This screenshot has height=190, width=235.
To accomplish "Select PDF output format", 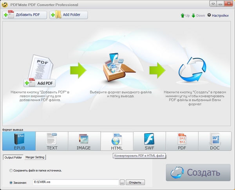I will (x=182, y=141).
